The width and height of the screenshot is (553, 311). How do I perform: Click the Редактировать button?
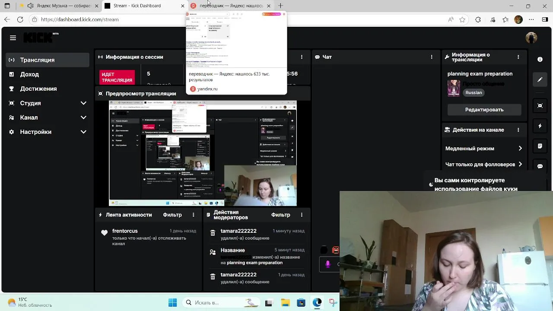[x=484, y=110]
